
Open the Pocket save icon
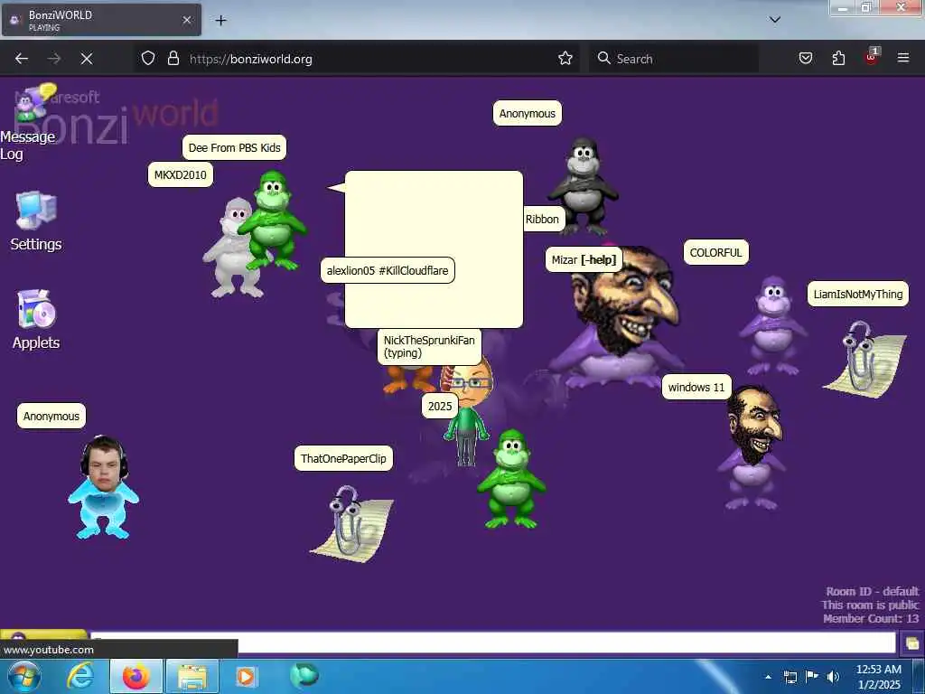[805, 59]
